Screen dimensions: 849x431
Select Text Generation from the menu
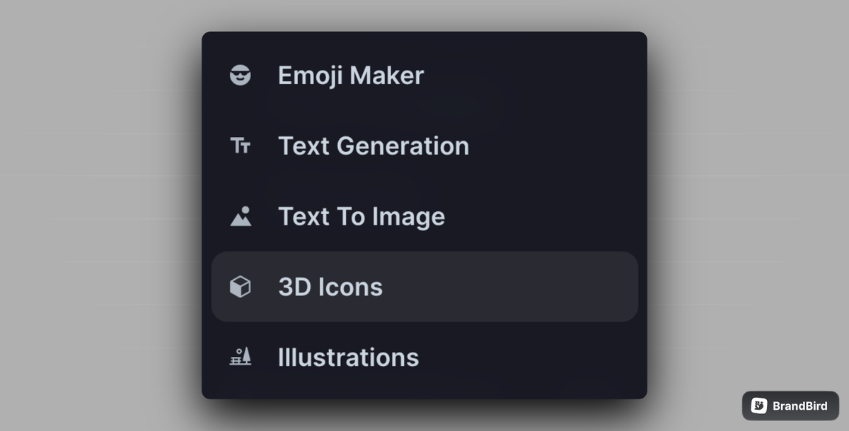(424, 146)
